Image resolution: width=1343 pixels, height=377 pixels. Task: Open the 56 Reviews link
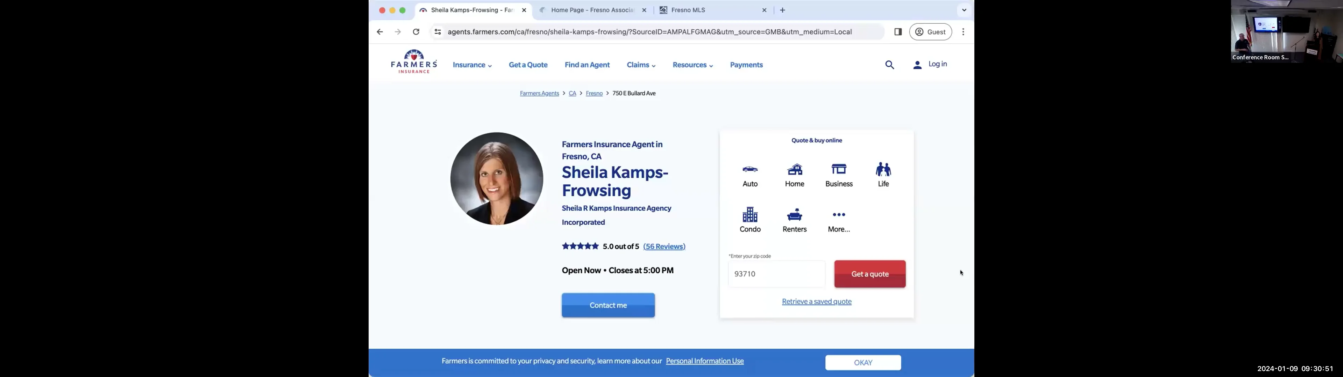664,247
